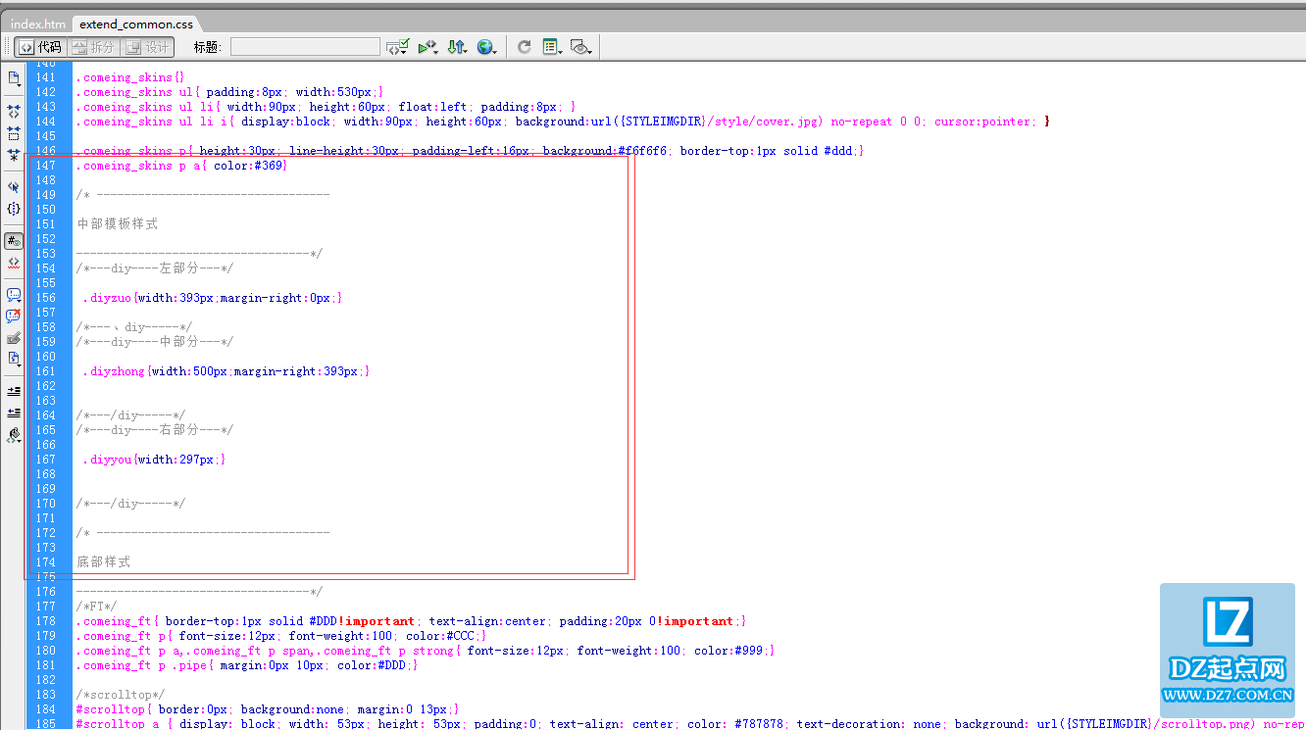Click the /*scrolltop*/ comment line
The height and width of the screenshot is (730, 1306).
(x=121, y=695)
